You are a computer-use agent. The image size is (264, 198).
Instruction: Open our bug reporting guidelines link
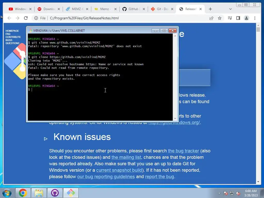click(x=106, y=177)
